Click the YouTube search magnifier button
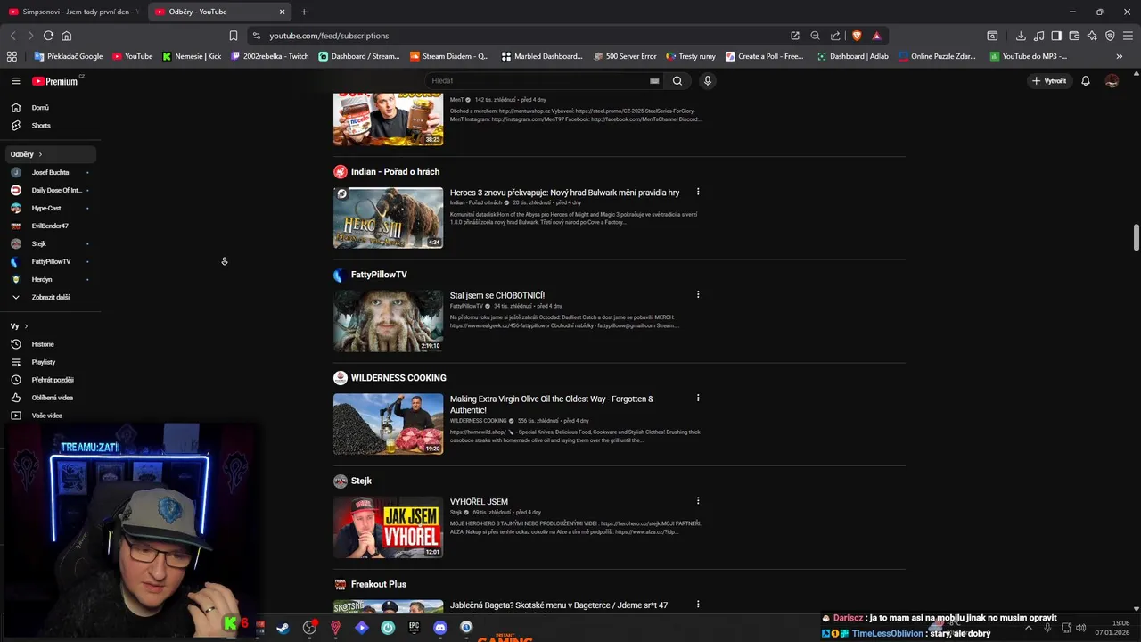 (677, 81)
